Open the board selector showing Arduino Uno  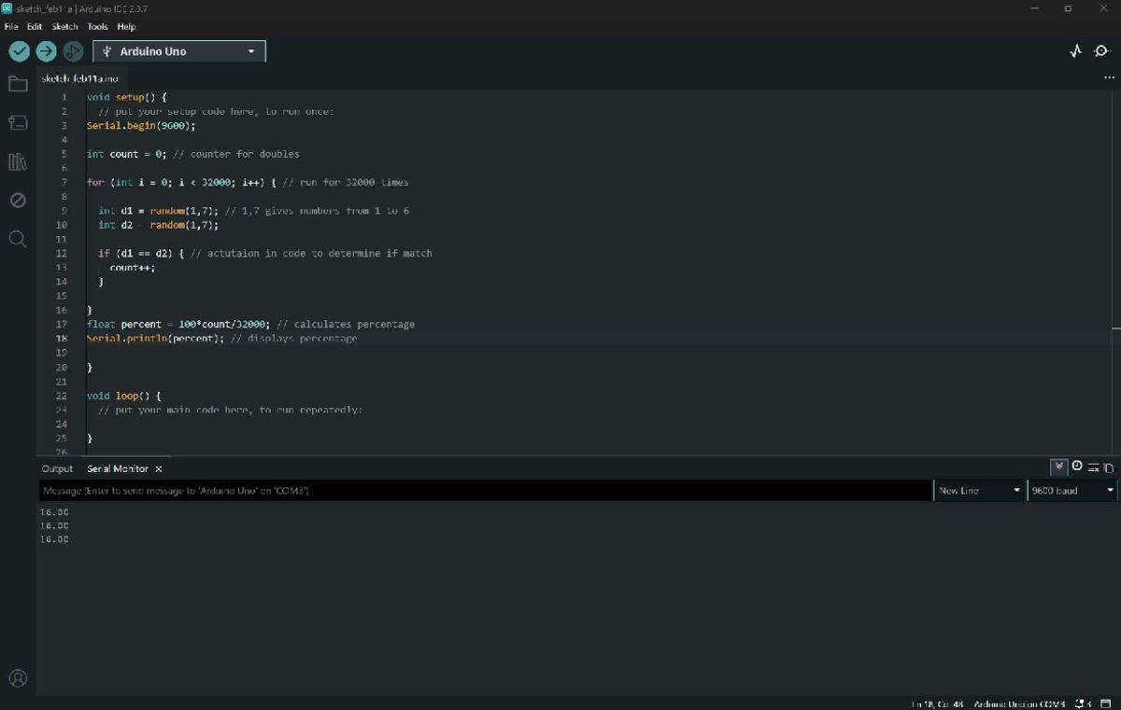point(179,51)
